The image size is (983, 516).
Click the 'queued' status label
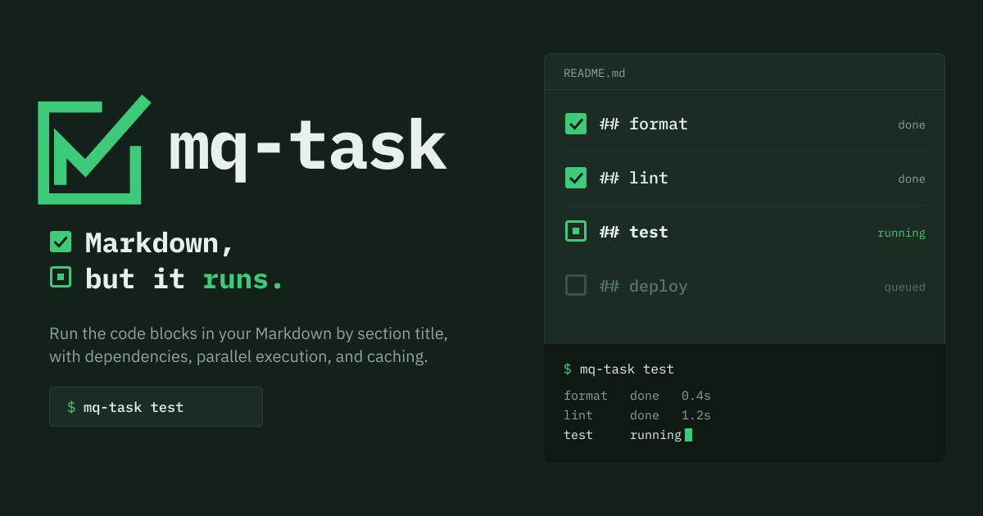[904, 287]
